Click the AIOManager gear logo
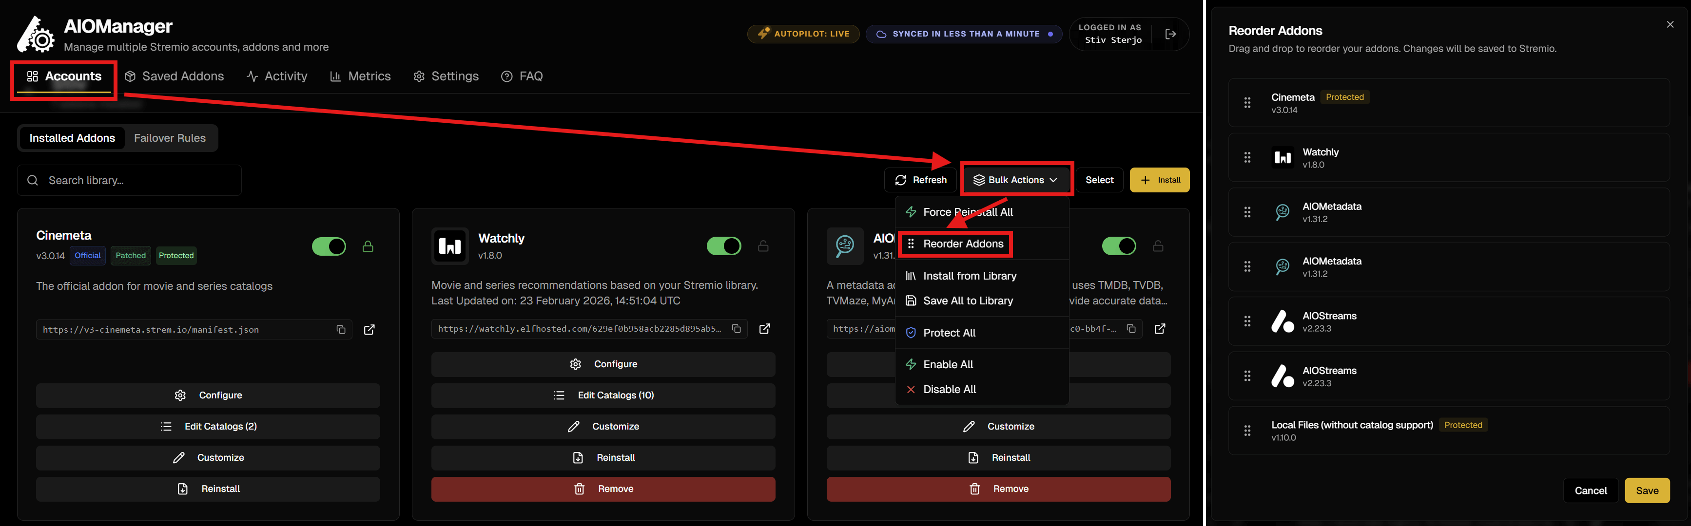Viewport: 1691px width, 526px height. point(35,34)
